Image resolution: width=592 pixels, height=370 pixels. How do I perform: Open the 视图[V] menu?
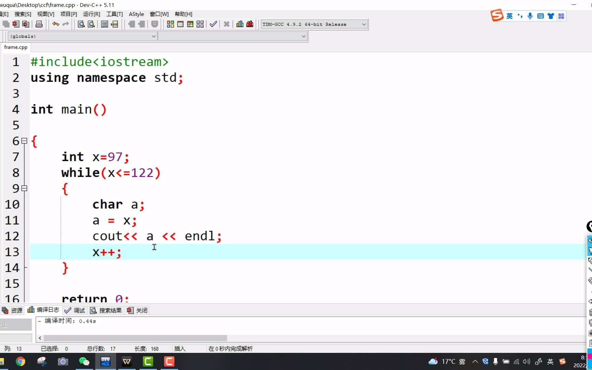click(x=46, y=14)
